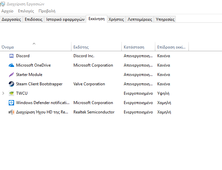Open the Επιλογές menu
This screenshot has height=170, width=222.
point(26,11)
